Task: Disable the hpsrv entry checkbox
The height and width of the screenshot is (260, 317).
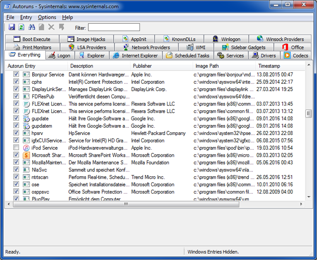Action: [x=16, y=132]
